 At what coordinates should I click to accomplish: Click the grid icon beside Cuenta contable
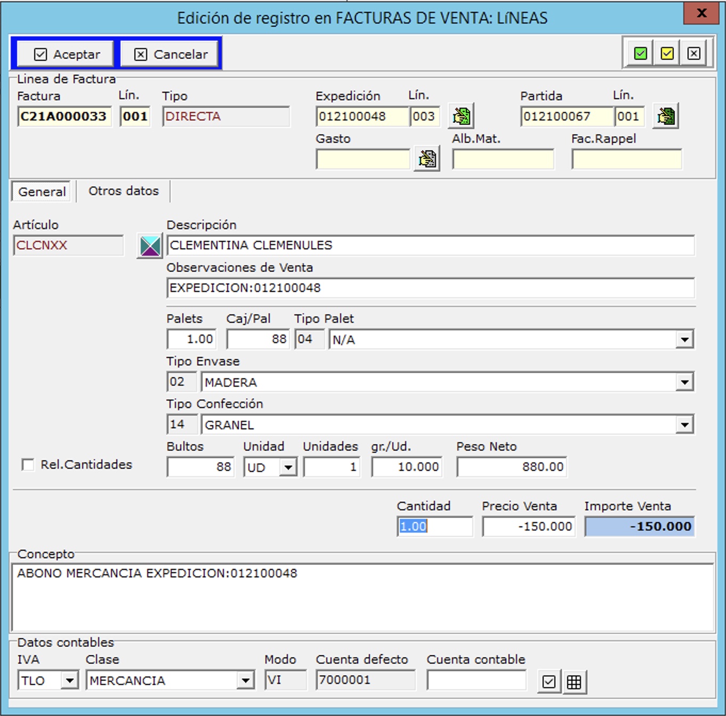click(574, 682)
